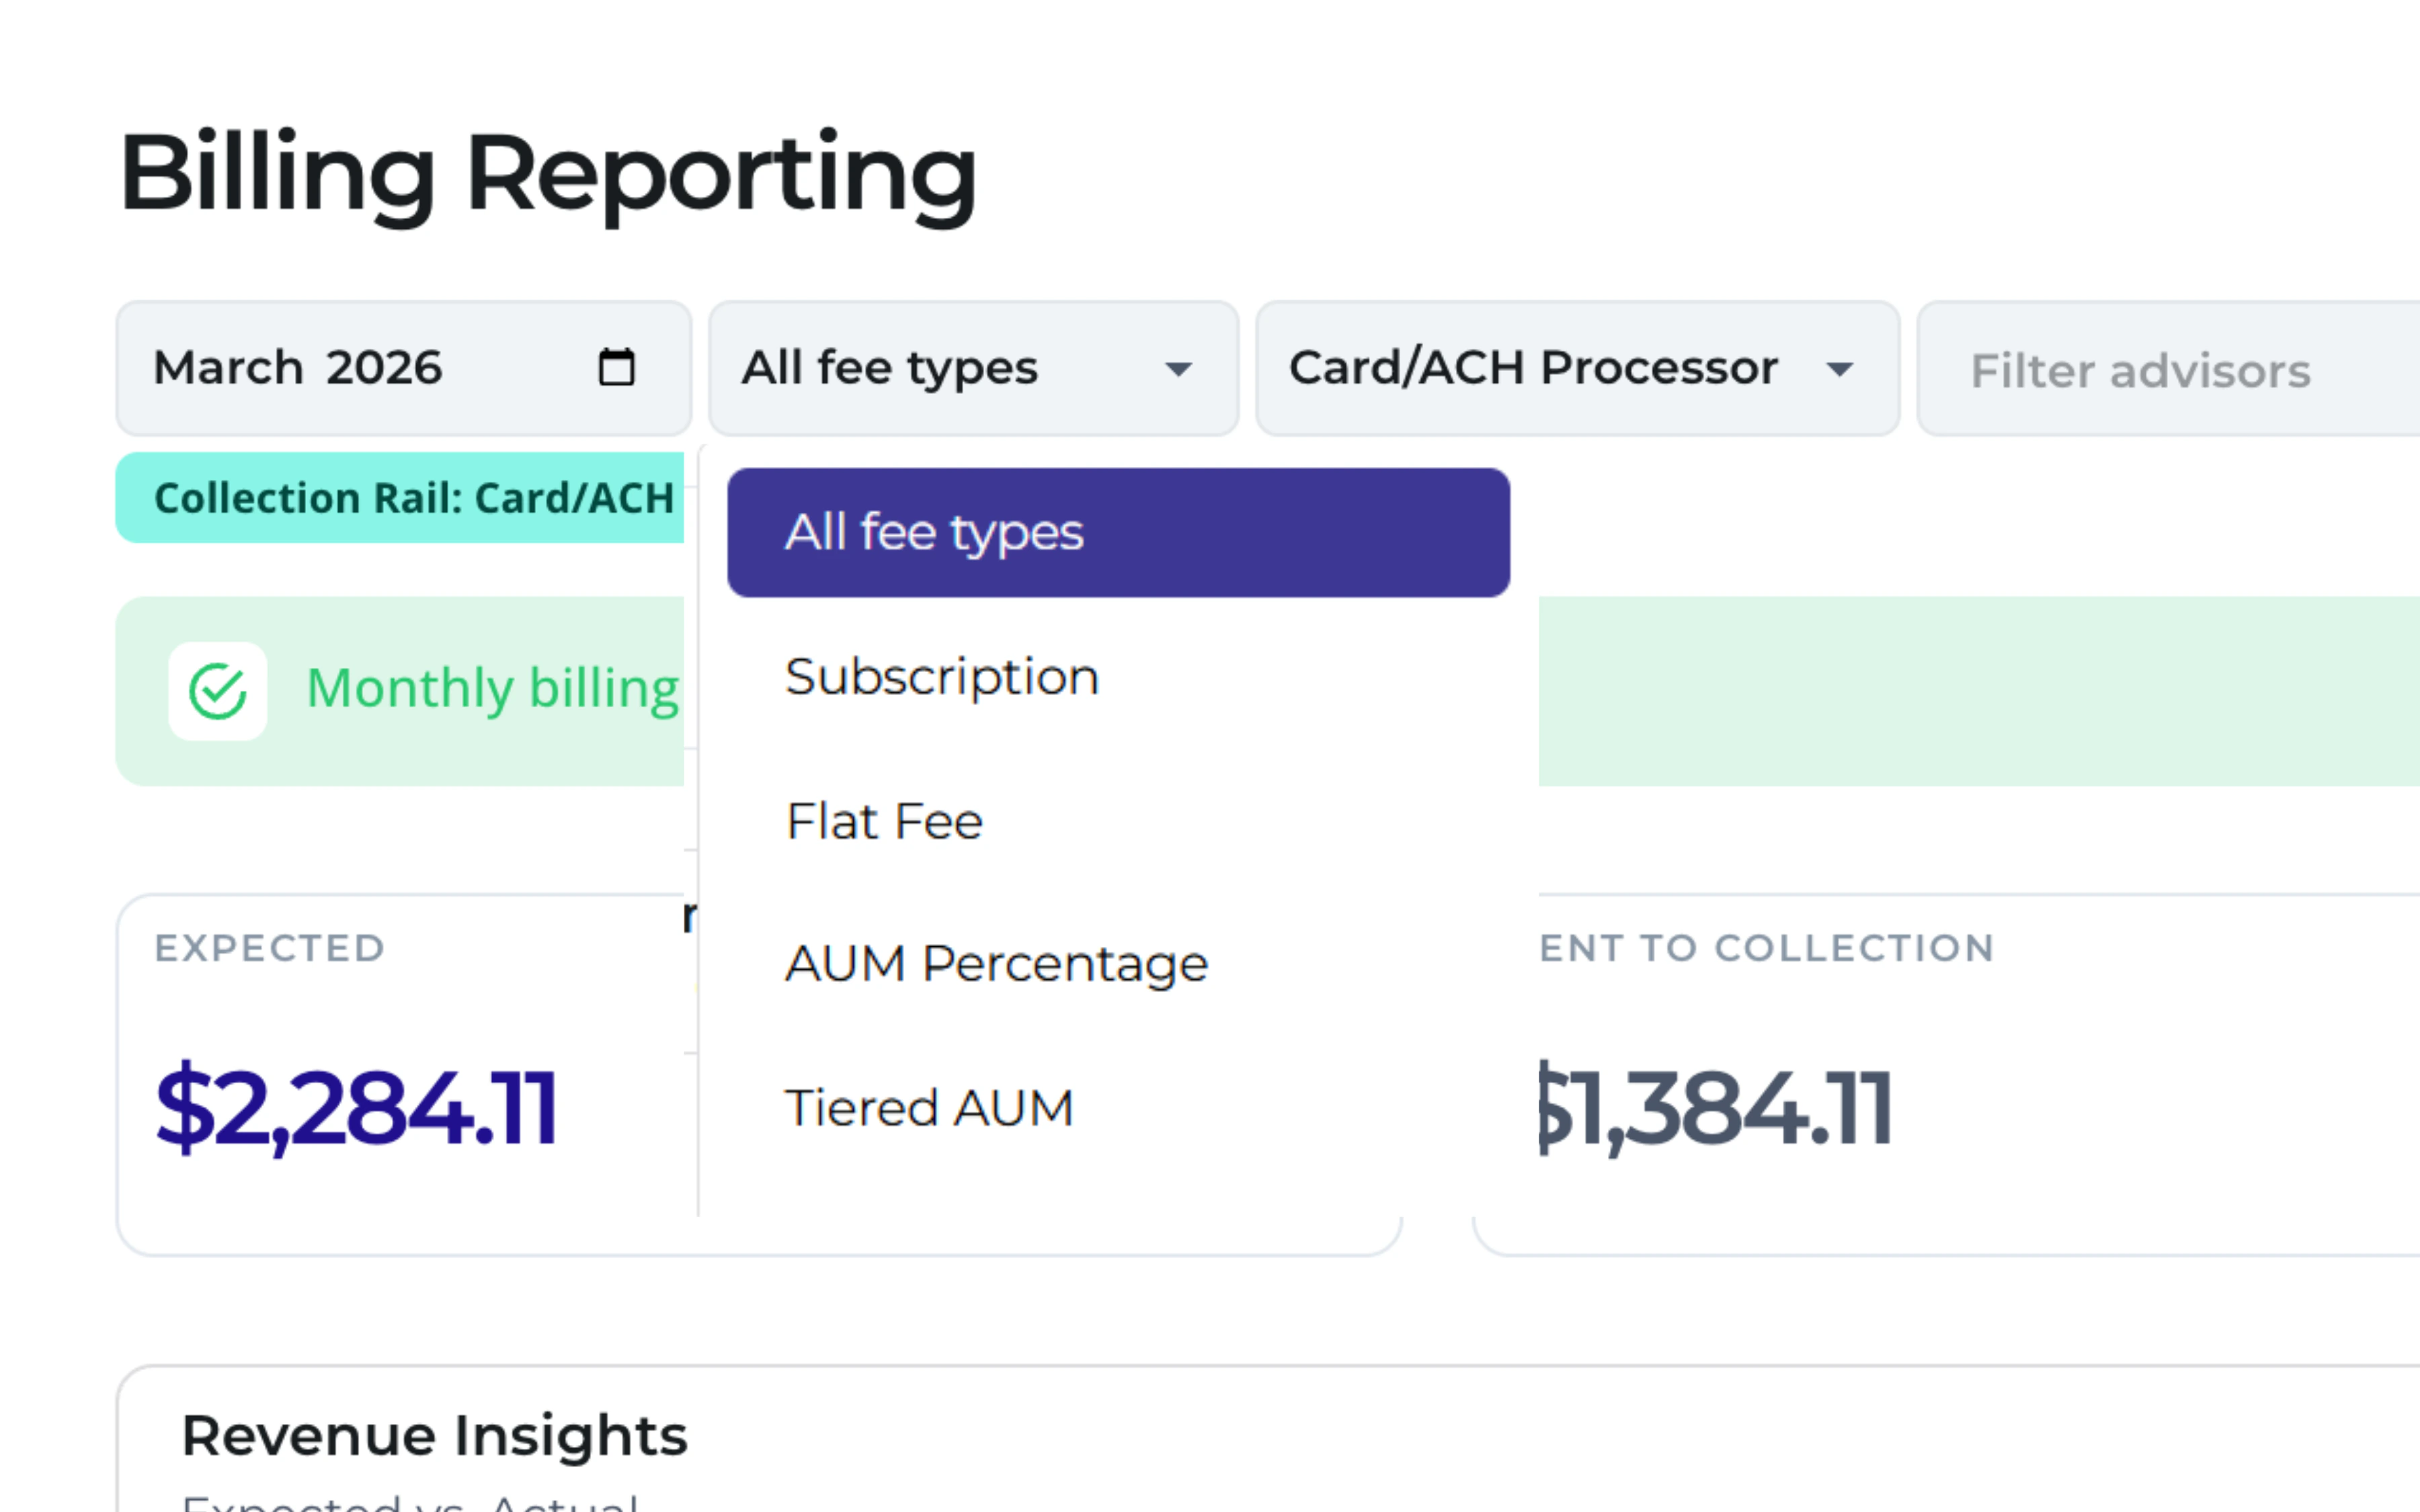Select Flat Fee fee type
Screen dimensions: 2420x1512
pyautogui.click(x=883, y=820)
